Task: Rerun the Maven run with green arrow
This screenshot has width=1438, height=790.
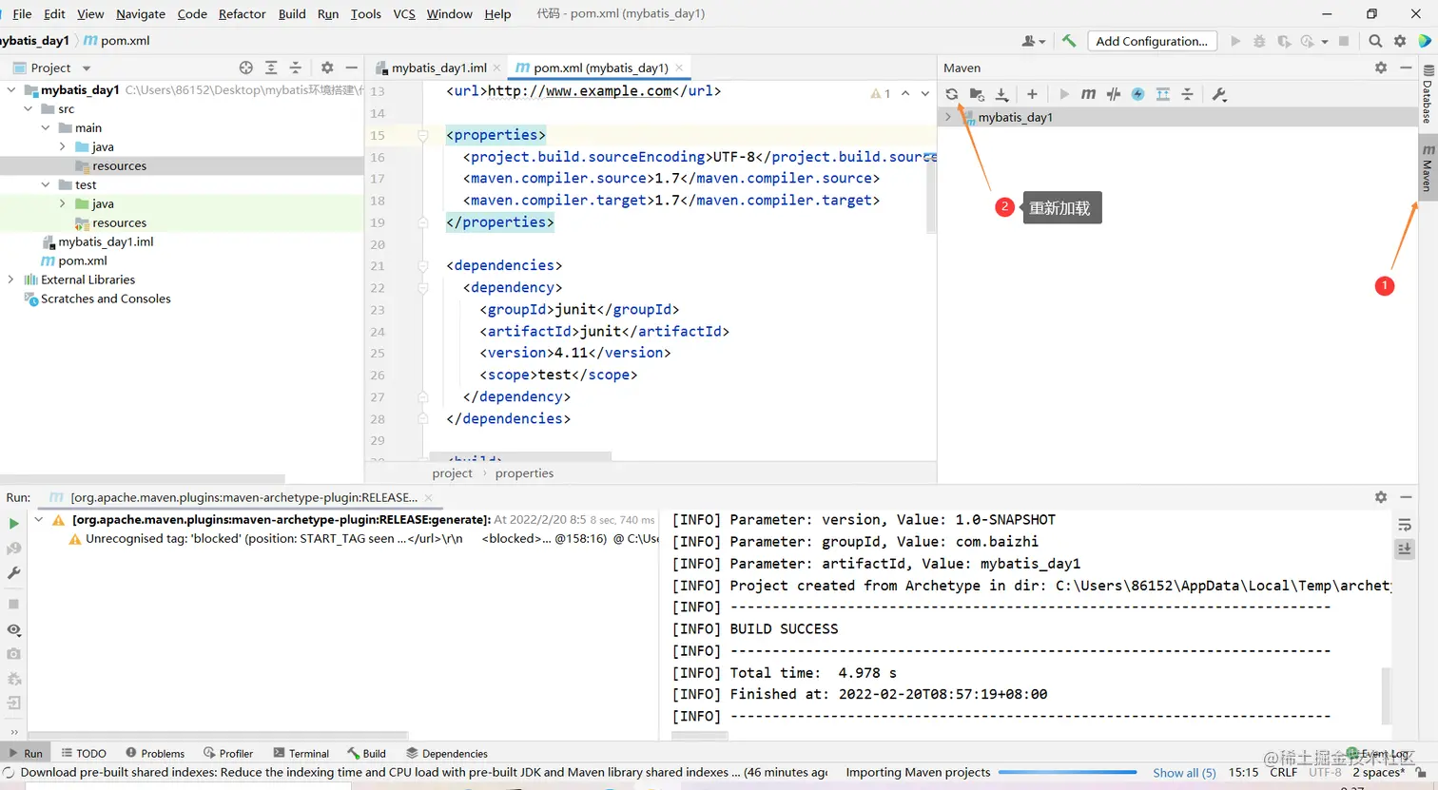Action: point(14,523)
